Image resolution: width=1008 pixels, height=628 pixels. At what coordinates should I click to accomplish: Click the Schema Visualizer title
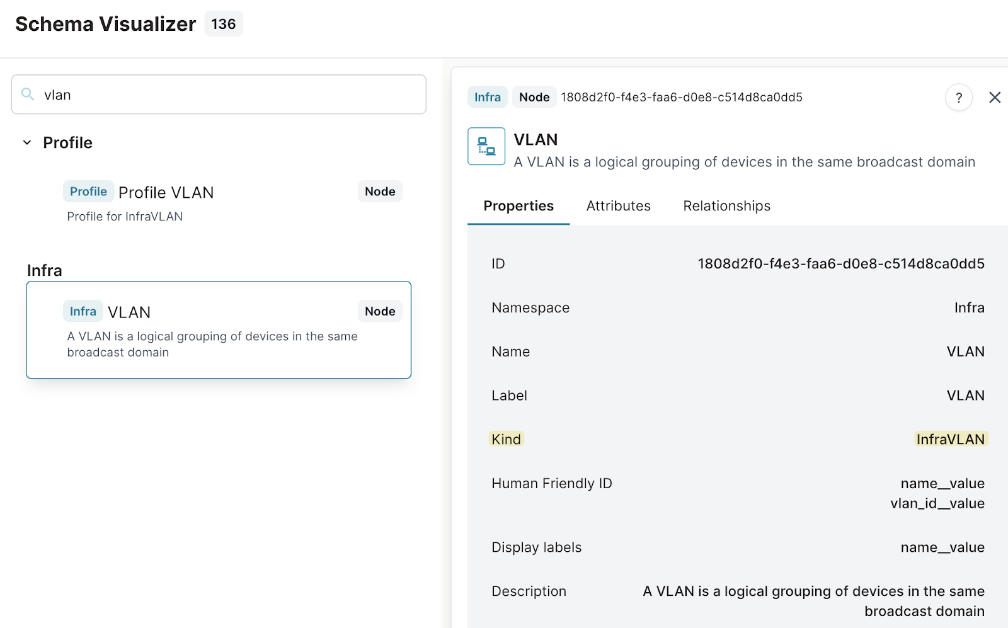point(105,24)
